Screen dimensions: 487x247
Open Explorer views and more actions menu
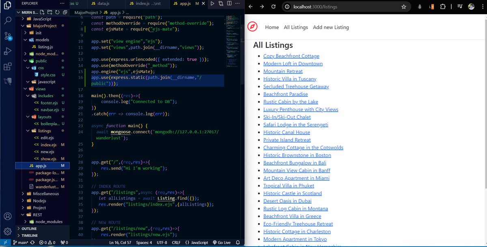pyautogui.click(x=62, y=3)
